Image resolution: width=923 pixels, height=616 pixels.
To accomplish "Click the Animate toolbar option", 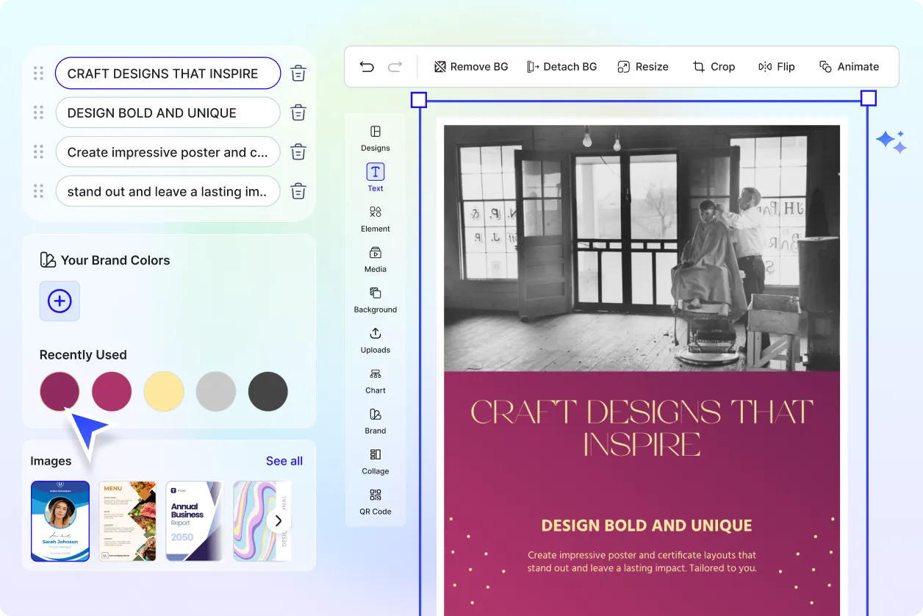I will click(x=849, y=67).
